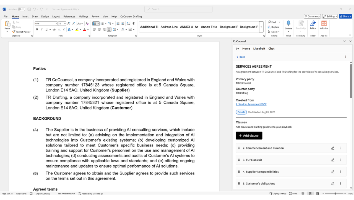Open the font name dropdown
The image size is (354, 200).
[x=56, y=24]
